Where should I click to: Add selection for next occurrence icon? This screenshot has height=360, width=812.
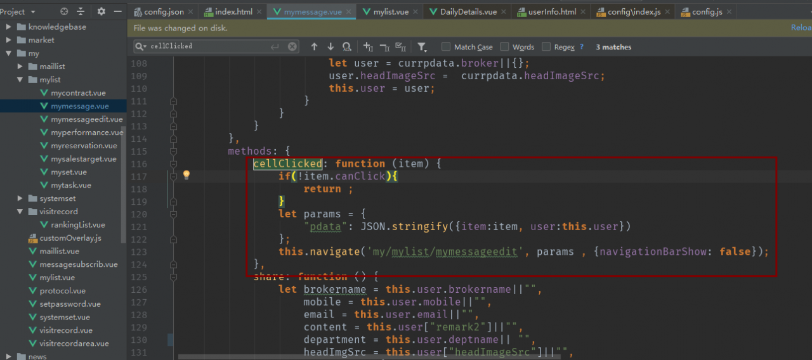click(368, 46)
